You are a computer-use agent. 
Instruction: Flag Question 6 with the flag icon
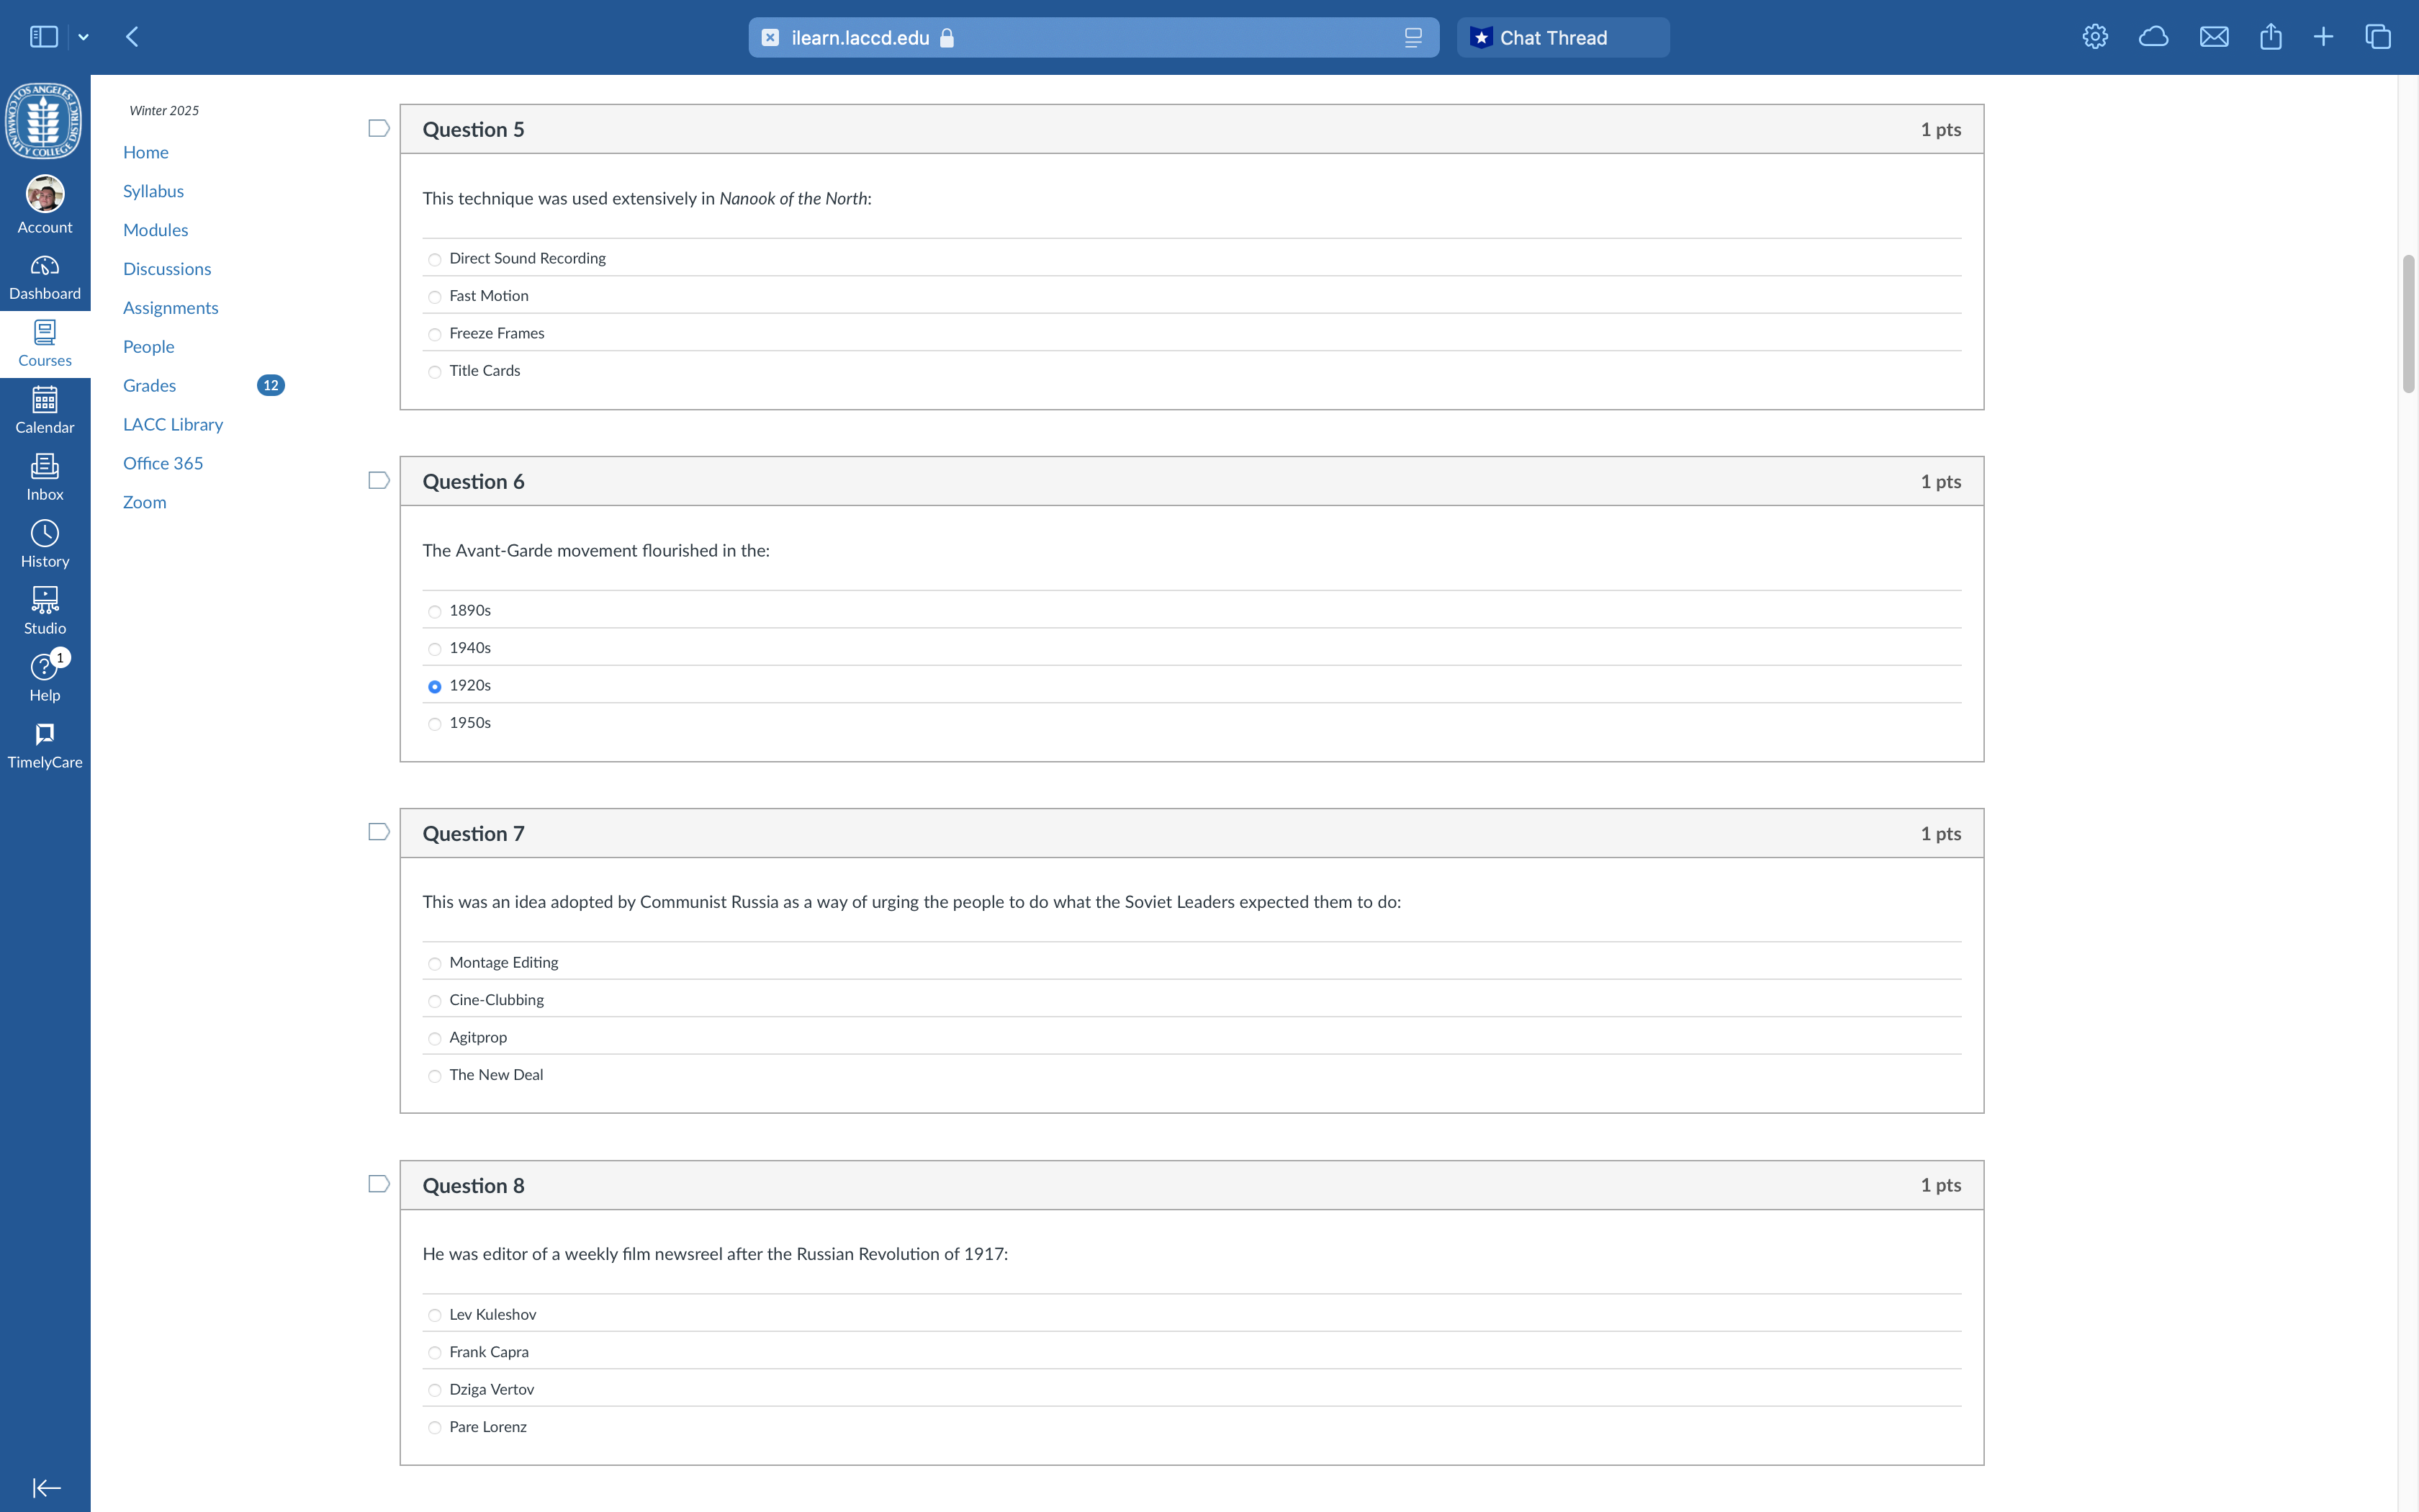(379, 481)
